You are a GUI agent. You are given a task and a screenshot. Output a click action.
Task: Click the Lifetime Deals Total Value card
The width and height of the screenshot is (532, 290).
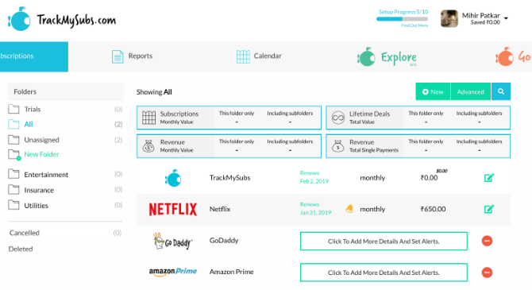[418, 118]
